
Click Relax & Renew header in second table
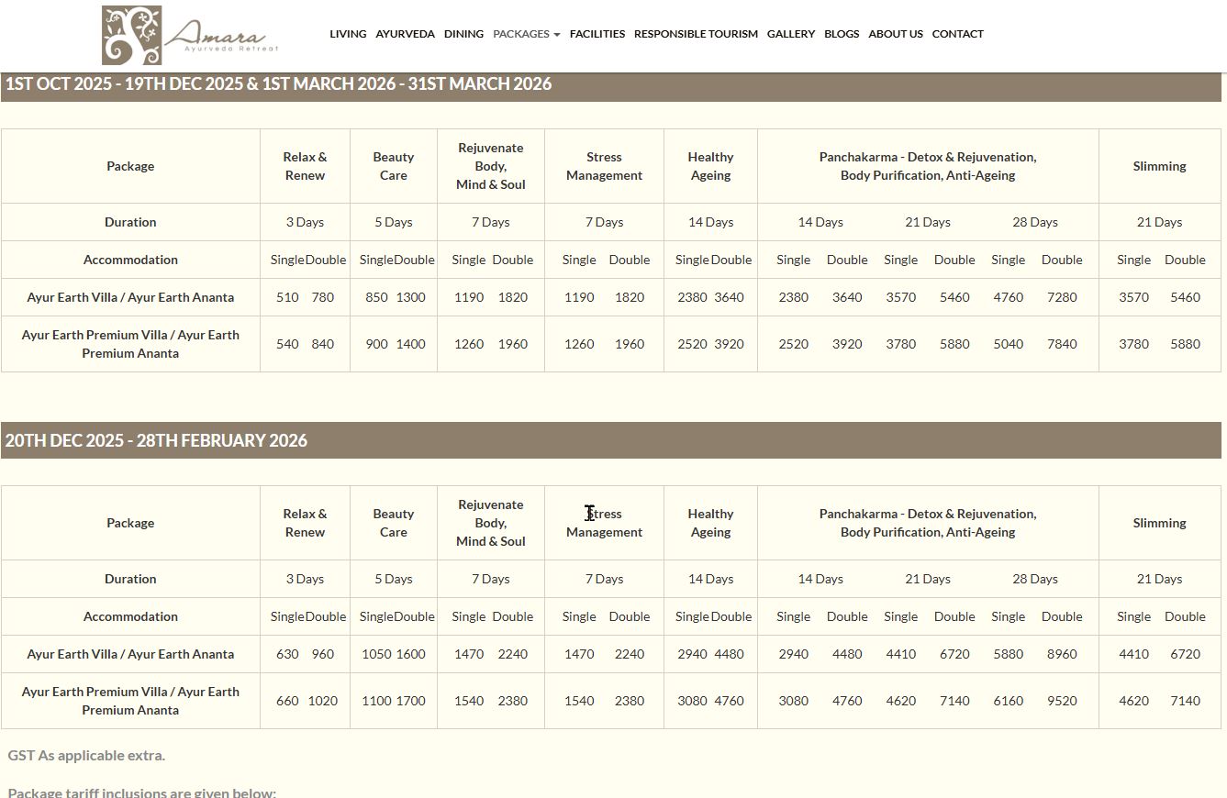click(305, 523)
